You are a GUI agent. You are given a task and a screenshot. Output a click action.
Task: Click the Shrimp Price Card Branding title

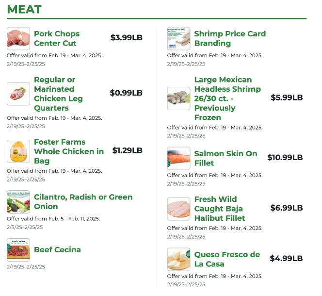click(230, 39)
